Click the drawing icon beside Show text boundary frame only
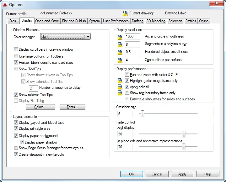 point(120,93)
